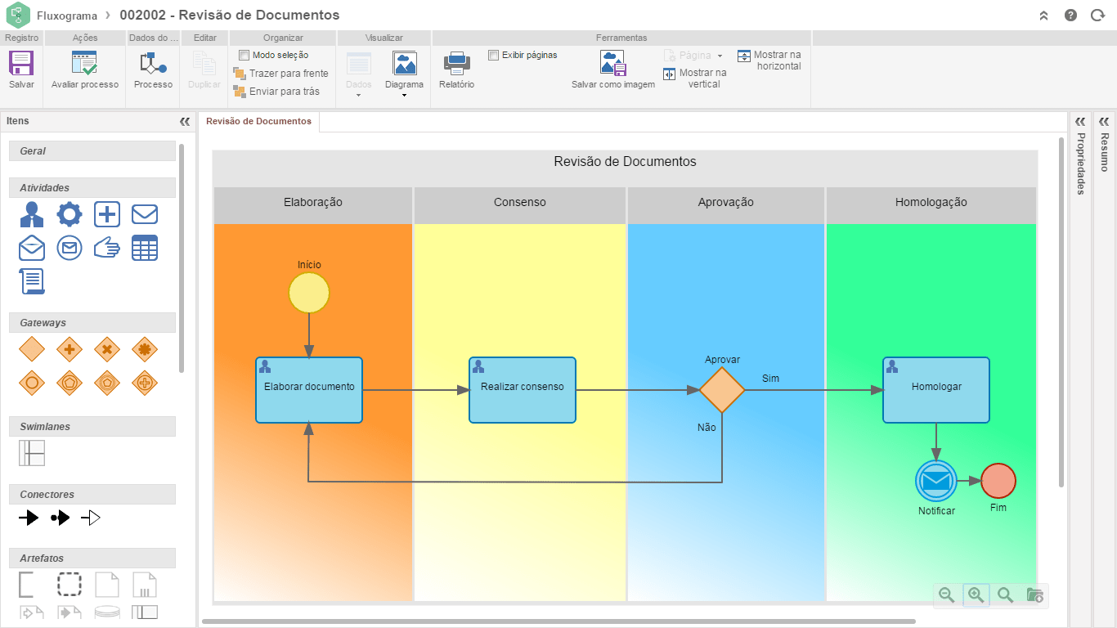
Task: Click the zoom in magnifier
Action: click(976, 595)
